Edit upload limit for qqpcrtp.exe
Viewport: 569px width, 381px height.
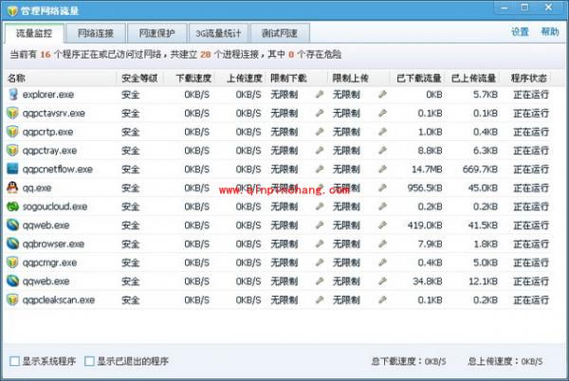pos(382,132)
